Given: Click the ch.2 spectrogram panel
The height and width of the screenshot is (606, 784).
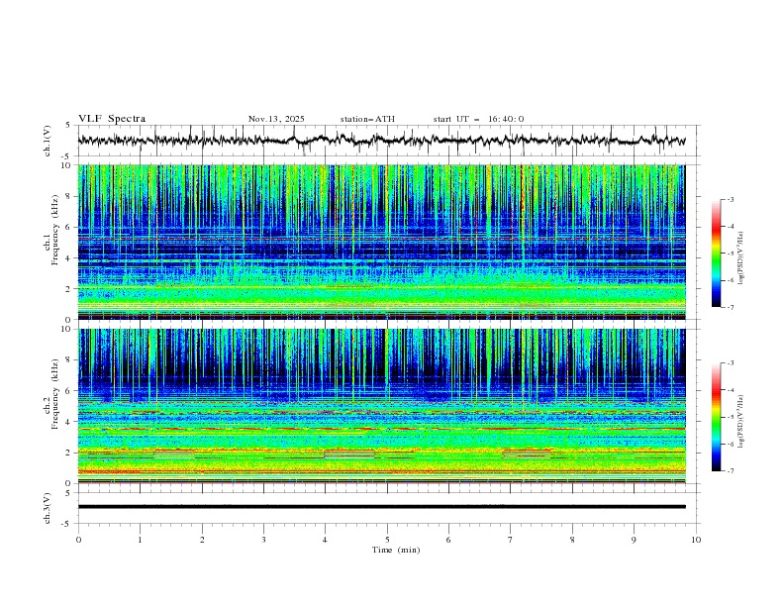Looking at the screenshot, I should point(381,406).
